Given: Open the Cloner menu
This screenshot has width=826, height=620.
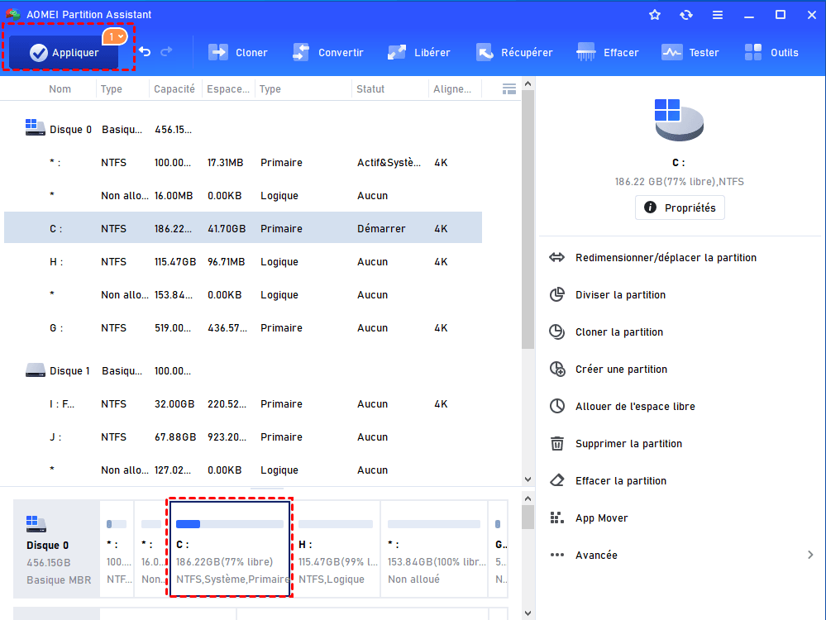Looking at the screenshot, I should tap(237, 53).
